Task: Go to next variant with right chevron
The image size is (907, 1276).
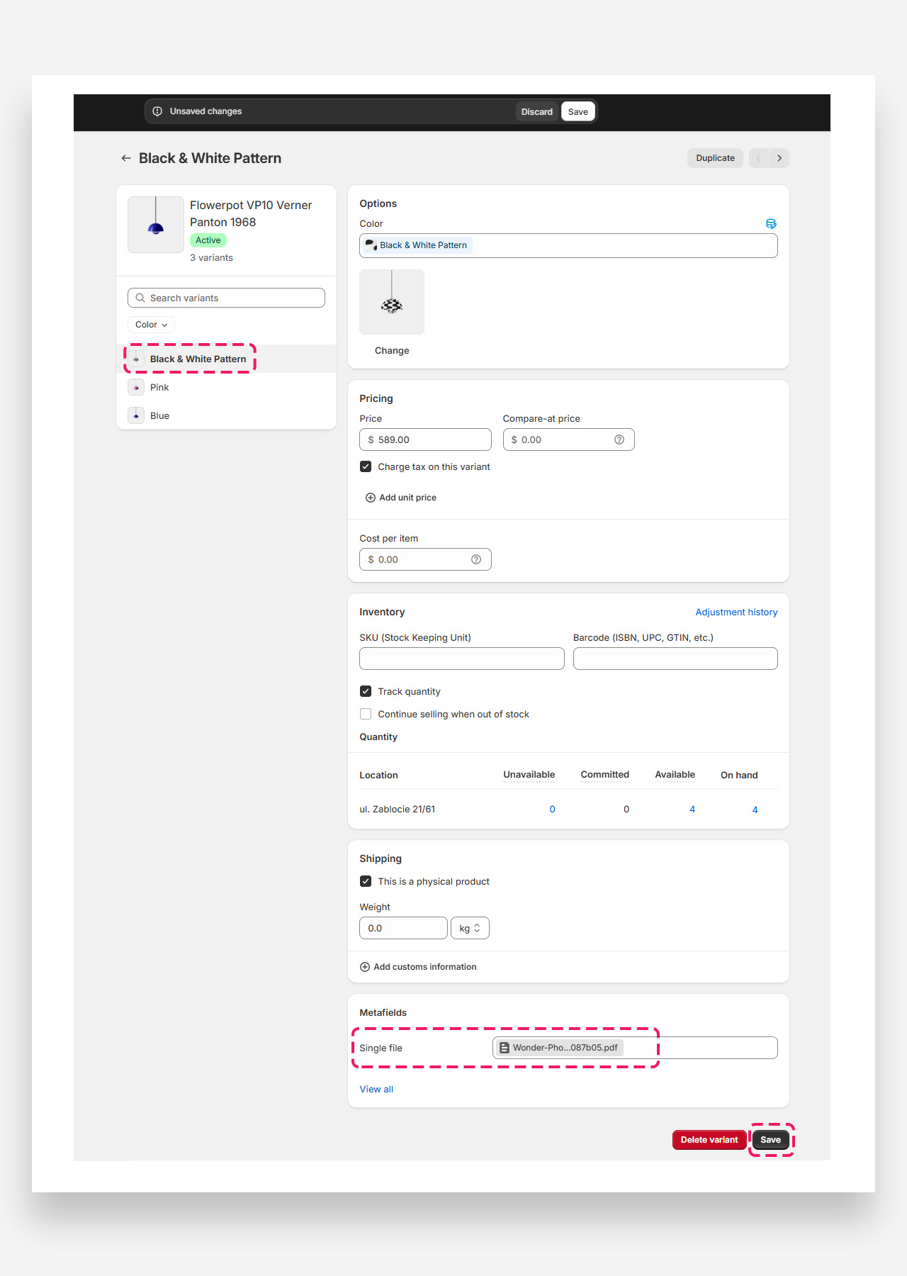Action: 779,158
